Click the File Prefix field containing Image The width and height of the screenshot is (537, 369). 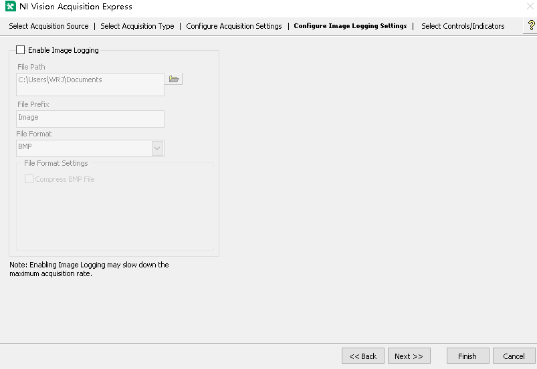point(90,119)
